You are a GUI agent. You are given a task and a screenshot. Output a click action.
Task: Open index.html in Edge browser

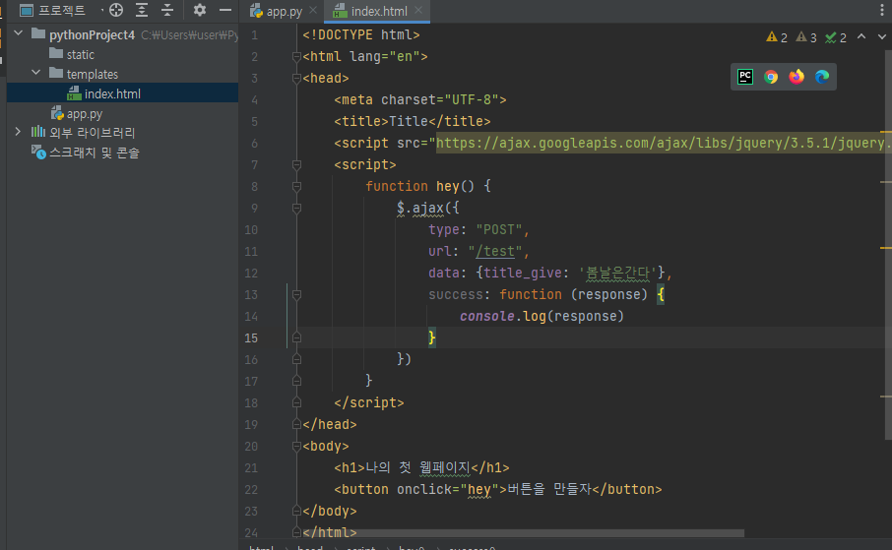click(x=822, y=77)
